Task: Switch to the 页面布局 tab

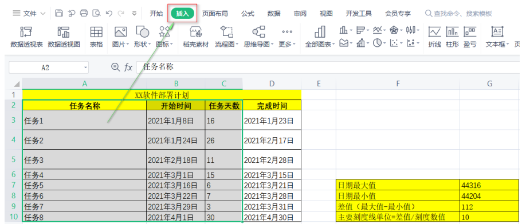Action: [x=215, y=14]
